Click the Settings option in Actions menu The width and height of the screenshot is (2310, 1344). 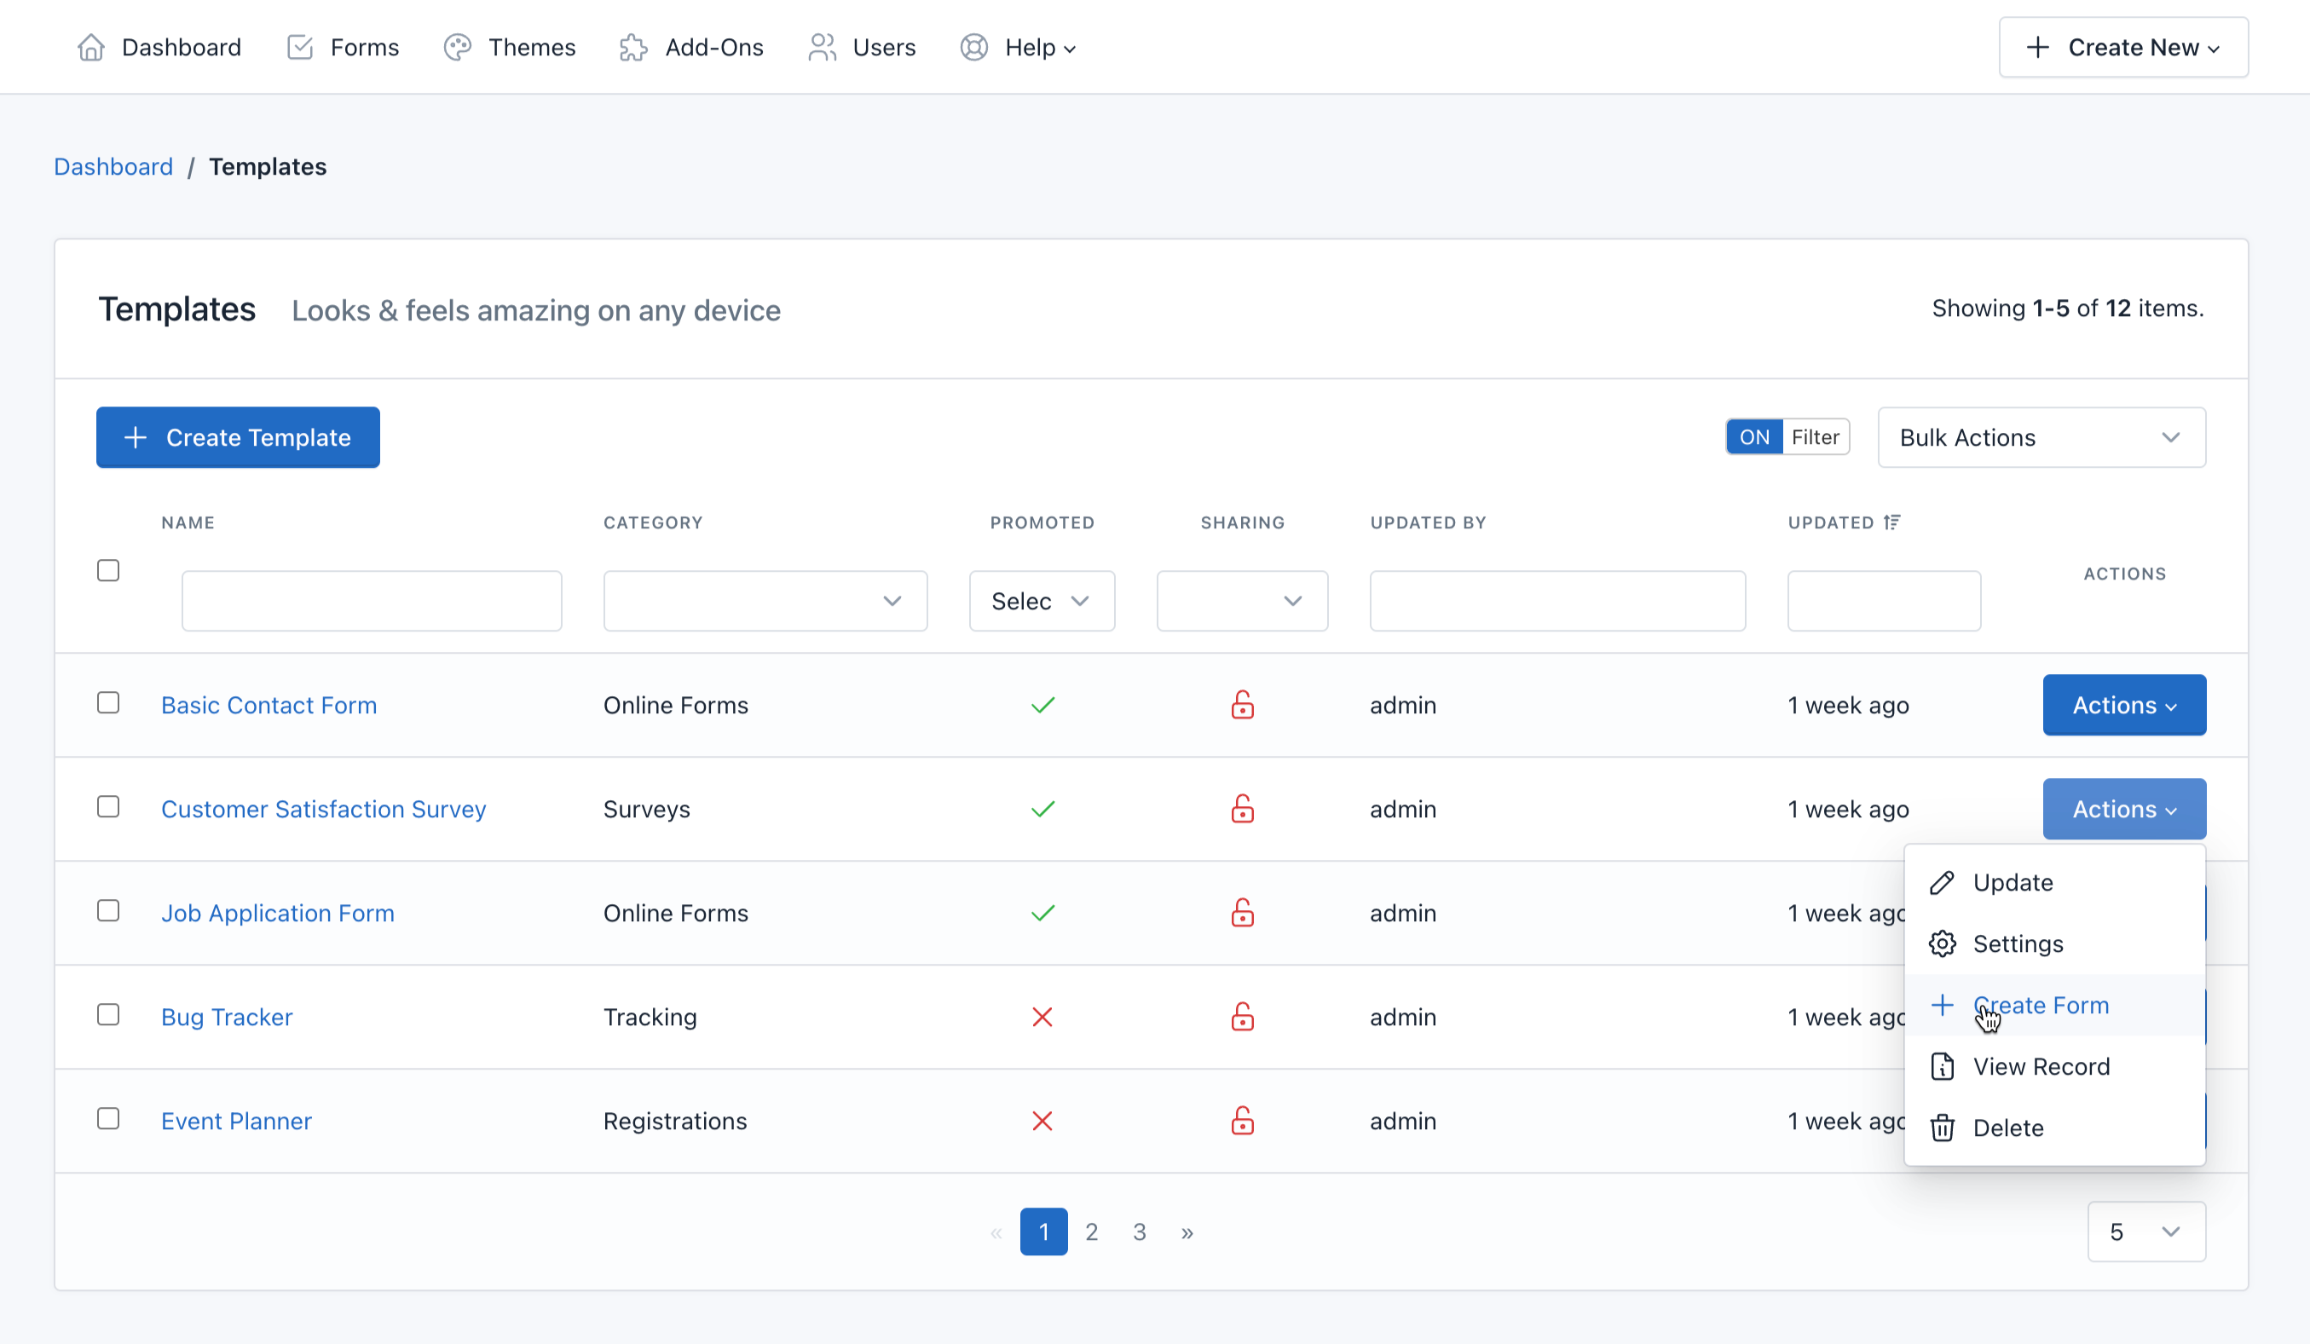point(2018,943)
